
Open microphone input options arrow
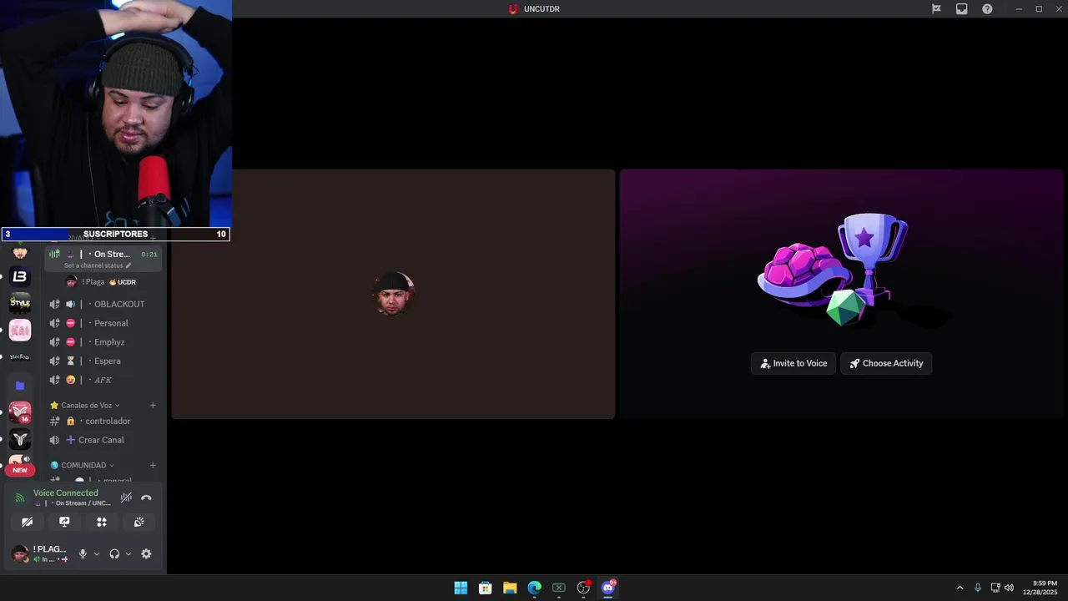(x=96, y=553)
